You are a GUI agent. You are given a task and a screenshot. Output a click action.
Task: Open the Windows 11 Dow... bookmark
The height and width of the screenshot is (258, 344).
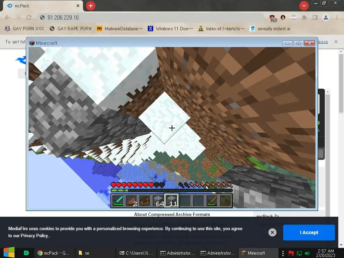(x=170, y=29)
